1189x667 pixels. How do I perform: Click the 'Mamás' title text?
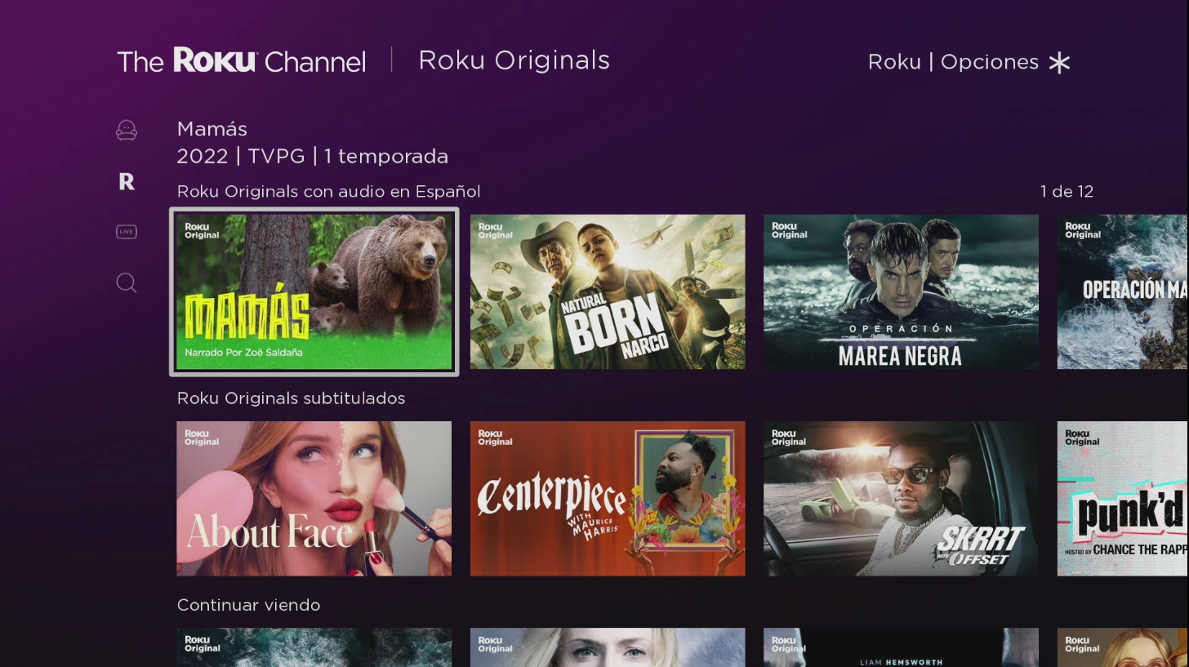click(212, 129)
